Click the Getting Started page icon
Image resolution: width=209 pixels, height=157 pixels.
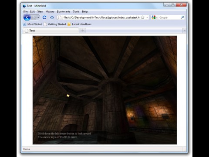(x=45, y=24)
